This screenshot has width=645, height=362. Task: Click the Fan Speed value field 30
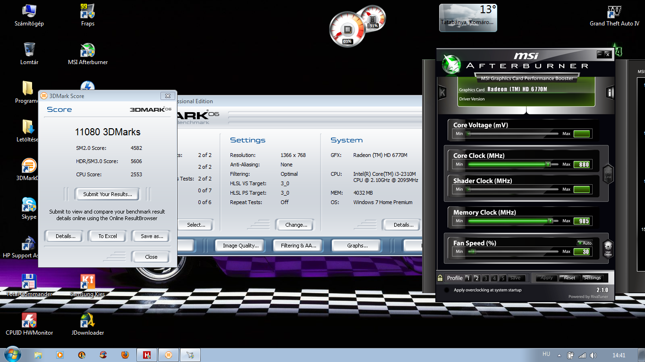[x=581, y=252]
